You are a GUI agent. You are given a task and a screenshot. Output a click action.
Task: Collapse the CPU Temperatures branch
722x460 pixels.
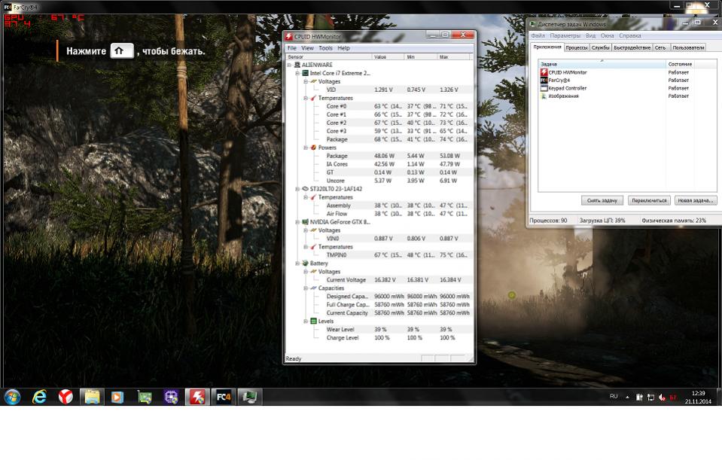(x=306, y=98)
